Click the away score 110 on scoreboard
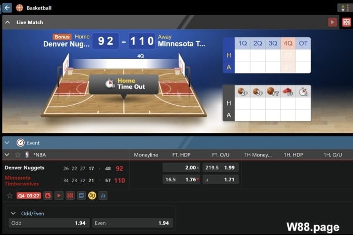Image resolution: width=353 pixels, height=235 pixels. tap(142, 41)
